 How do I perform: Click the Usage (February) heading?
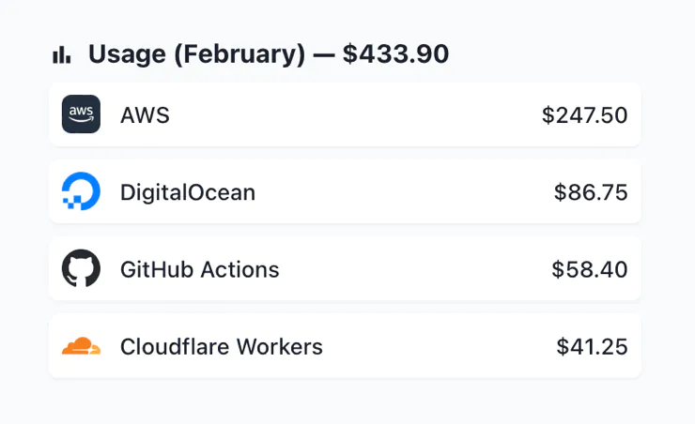[x=196, y=54]
